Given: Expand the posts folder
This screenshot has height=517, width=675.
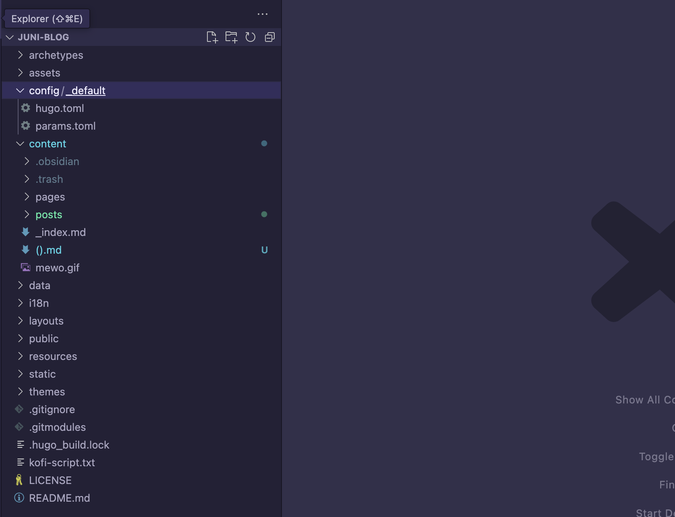Looking at the screenshot, I should coord(49,215).
